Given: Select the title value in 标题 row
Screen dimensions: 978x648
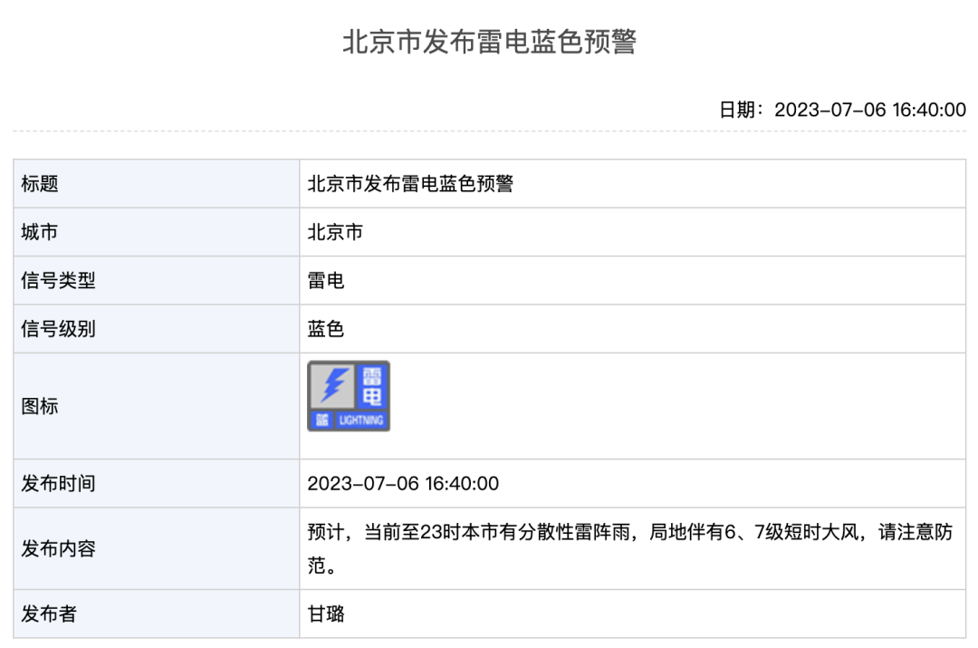Looking at the screenshot, I should [410, 184].
